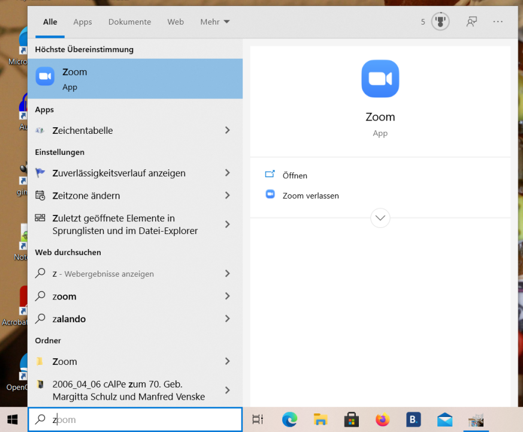Expand the Mehr filter dropdown
This screenshot has width=523, height=432.
(x=215, y=22)
